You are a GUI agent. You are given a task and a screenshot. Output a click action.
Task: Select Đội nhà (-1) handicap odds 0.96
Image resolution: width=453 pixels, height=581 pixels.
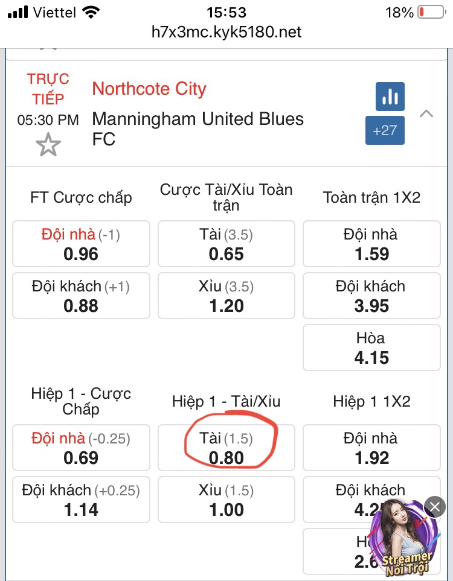(81, 244)
